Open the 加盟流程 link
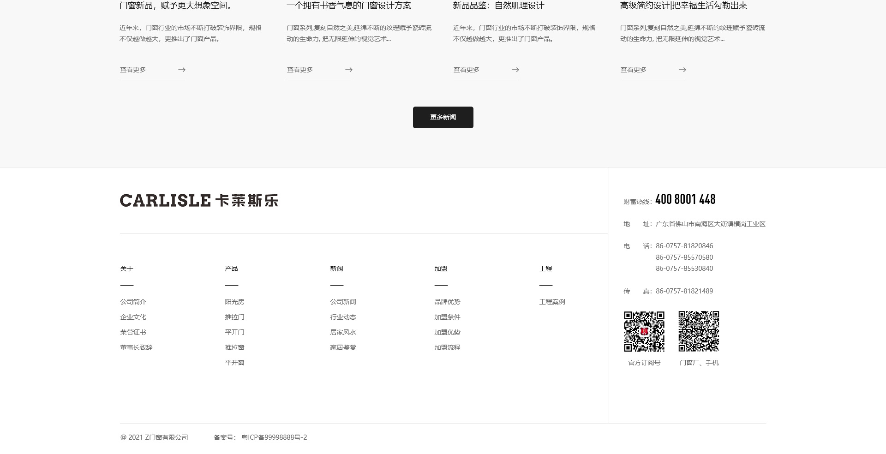The height and width of the screenshot is (454, 886). click(x=447, y=347)
